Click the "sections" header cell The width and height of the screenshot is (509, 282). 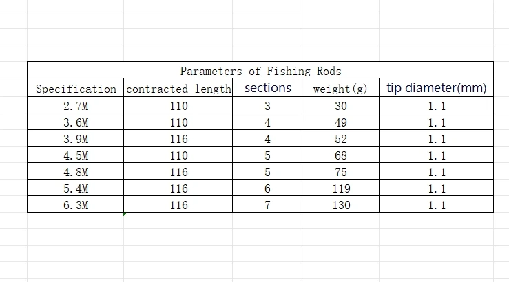(268, 88)
